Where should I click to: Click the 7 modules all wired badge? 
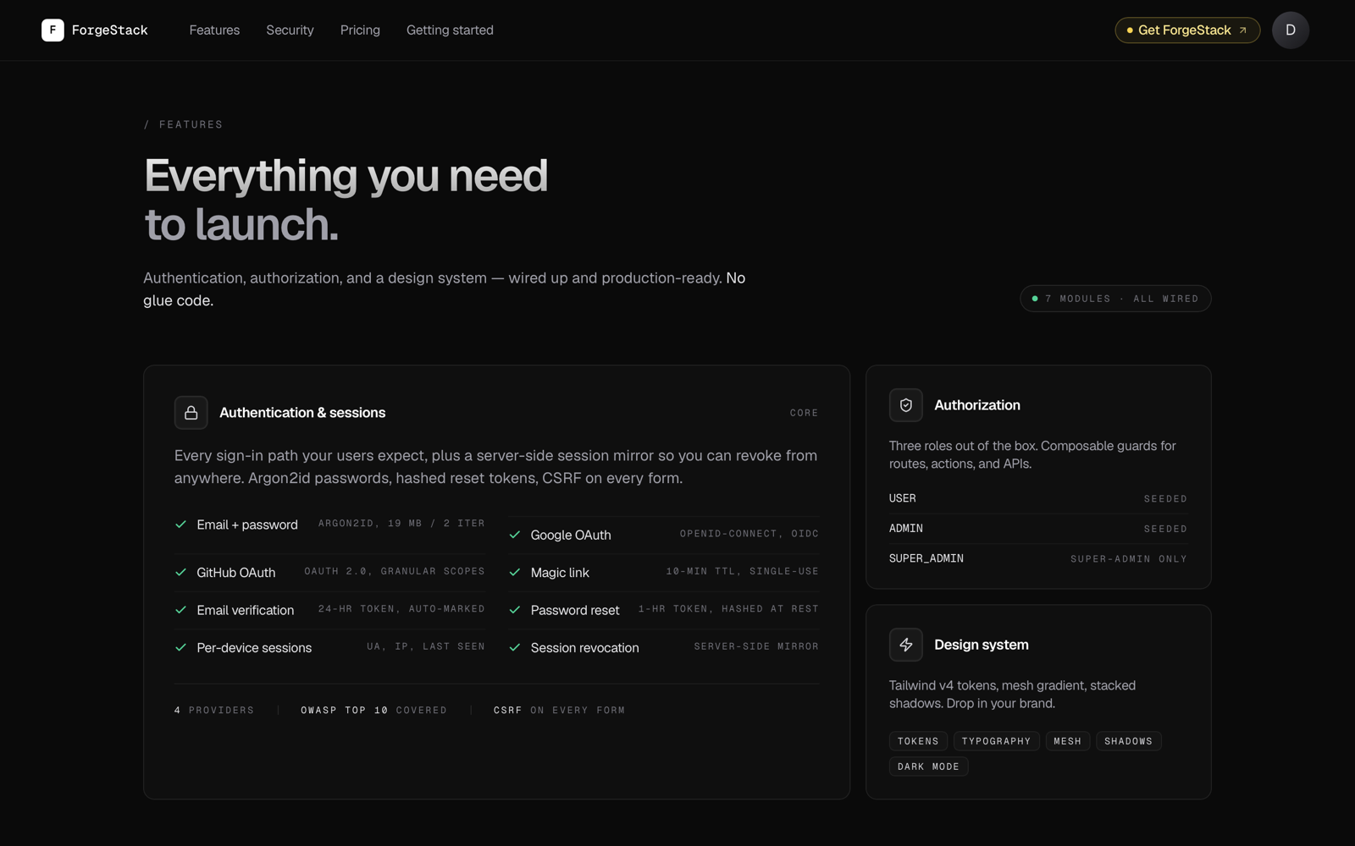[1115, 299]
